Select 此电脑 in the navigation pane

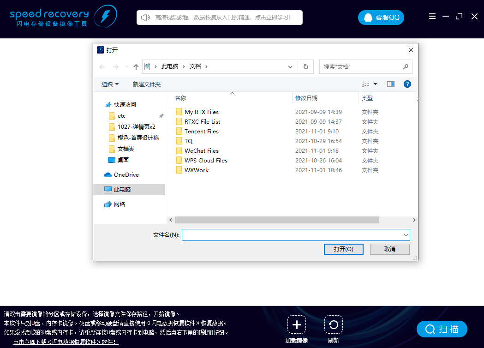point(129,190)
